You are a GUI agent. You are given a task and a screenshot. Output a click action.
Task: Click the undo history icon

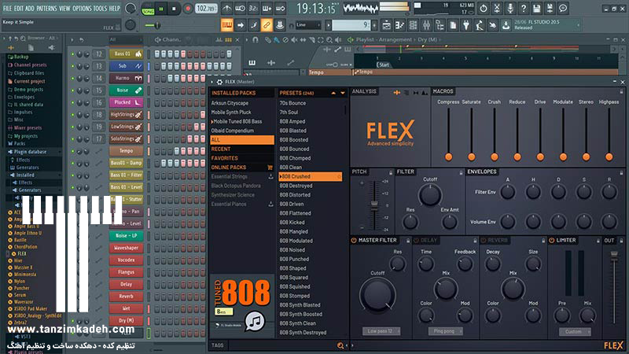tap(484, 8)
